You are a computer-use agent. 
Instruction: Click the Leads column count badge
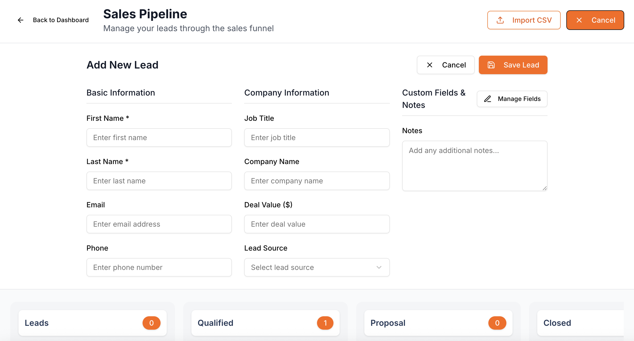pyautogui.click(x=151, y=323)
